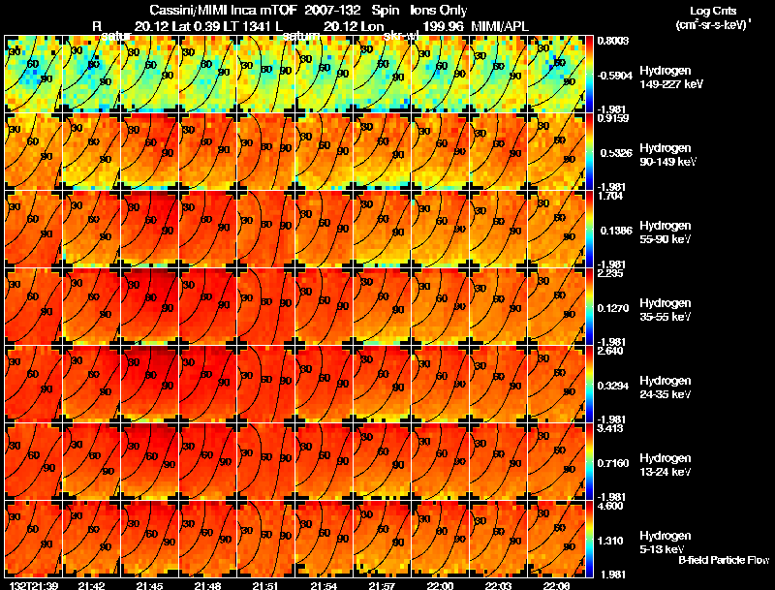Select the 35-55 keV panel at 21:48
Image resolution: width=775 pixels, height=590 pixels.
click(x=207, y=306)
